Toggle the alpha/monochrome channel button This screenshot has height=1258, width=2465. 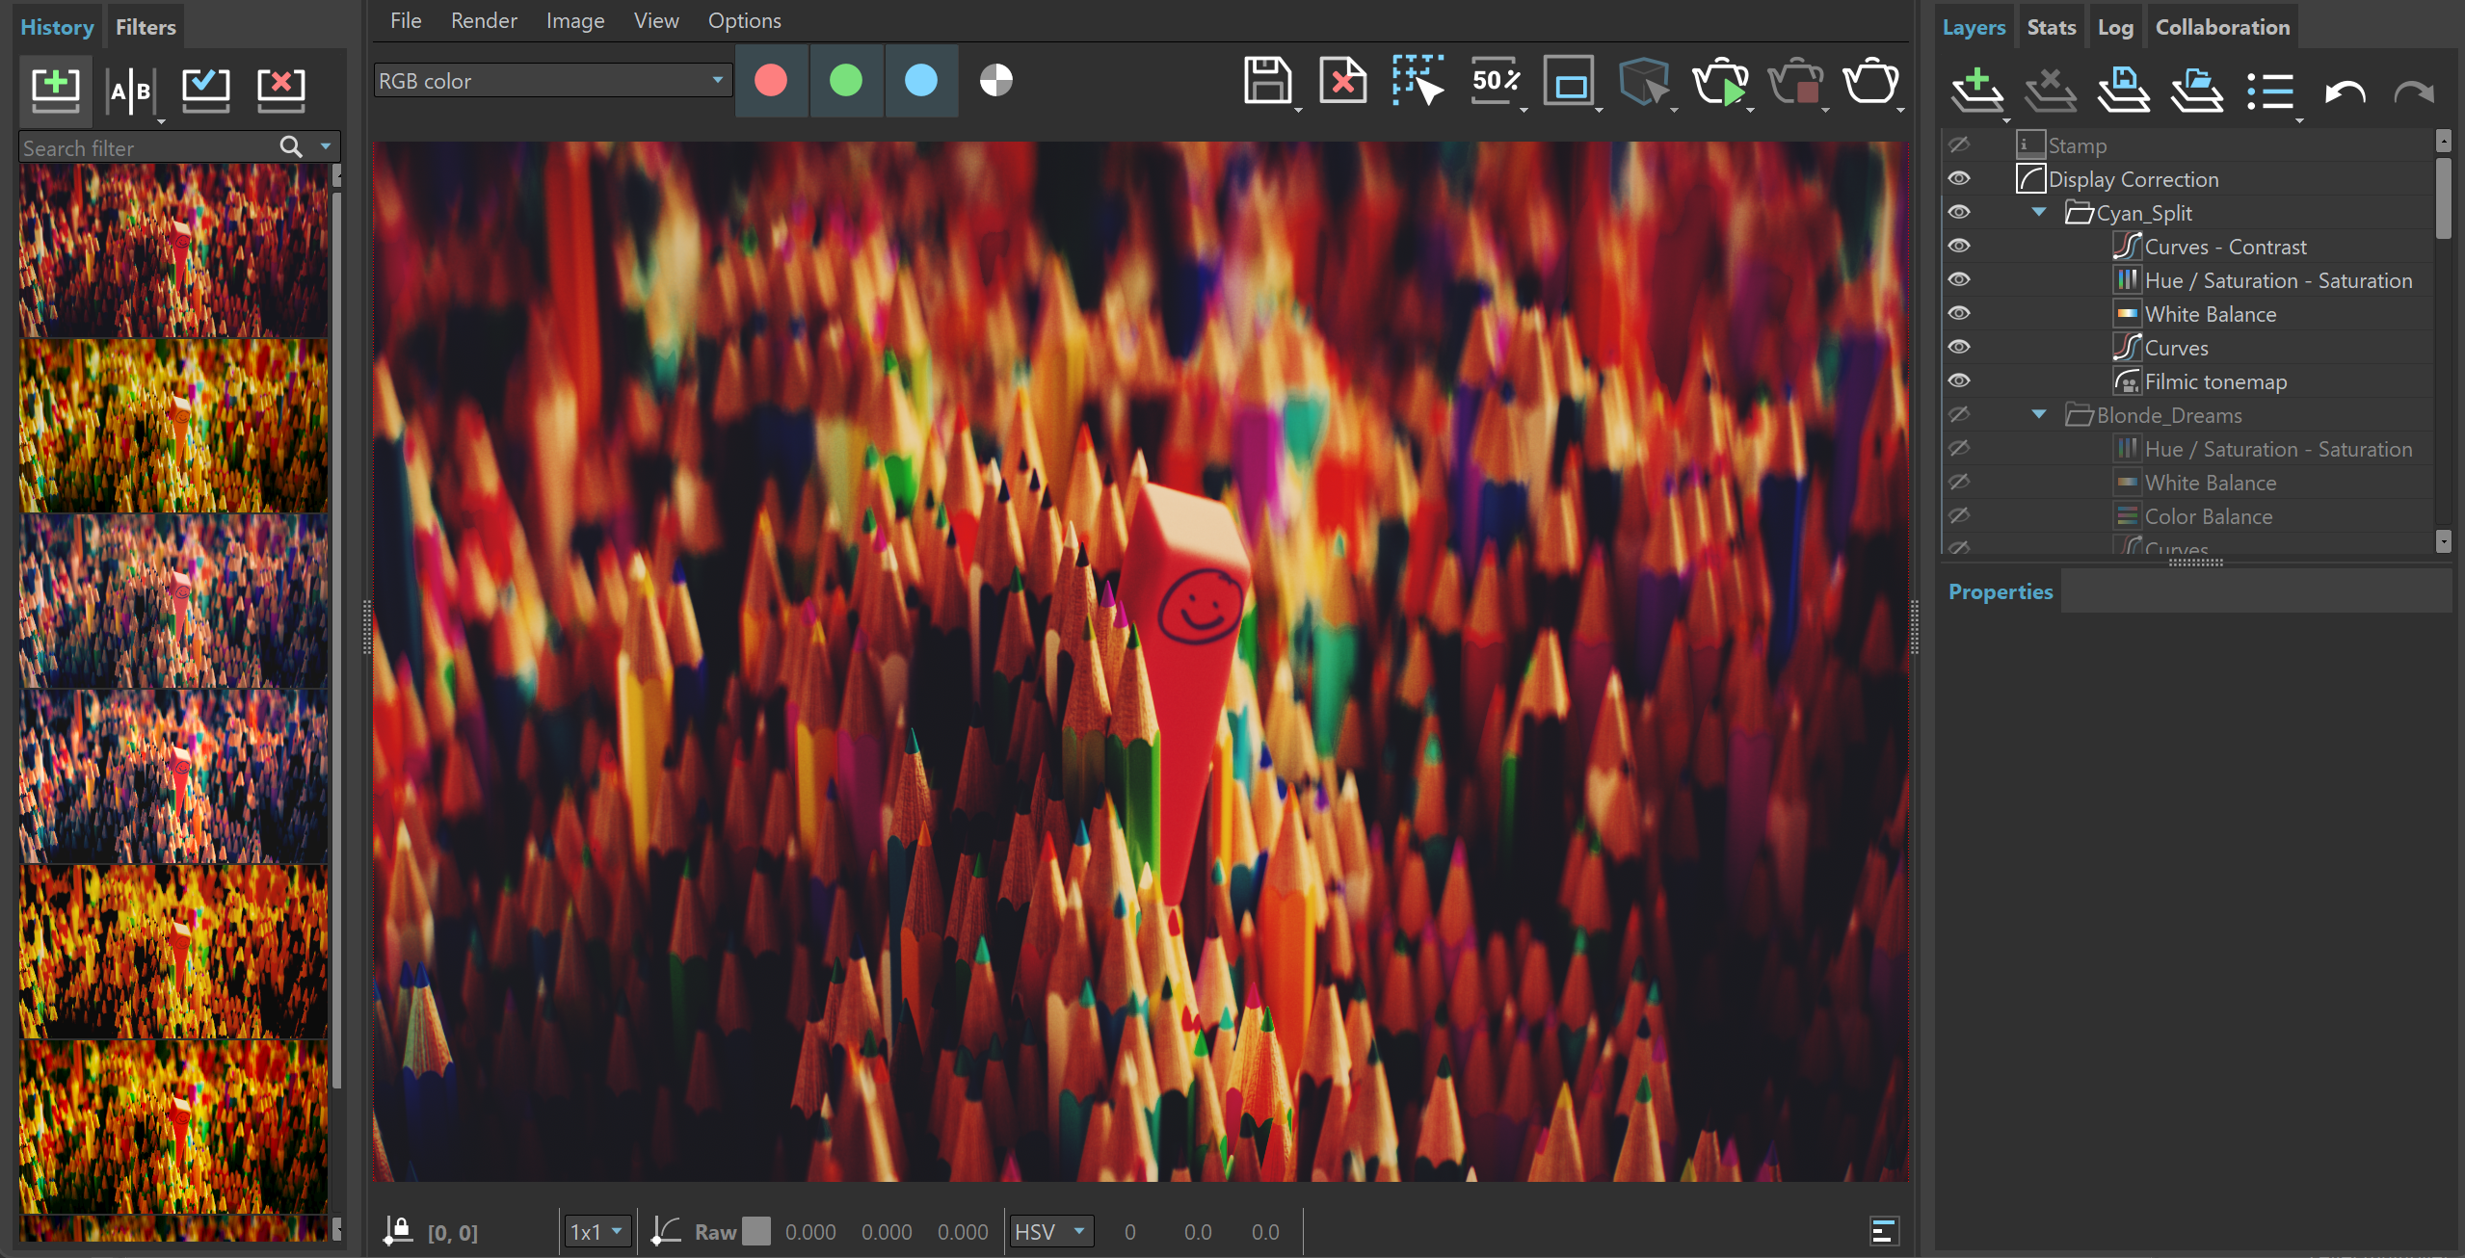click(996, 80)
